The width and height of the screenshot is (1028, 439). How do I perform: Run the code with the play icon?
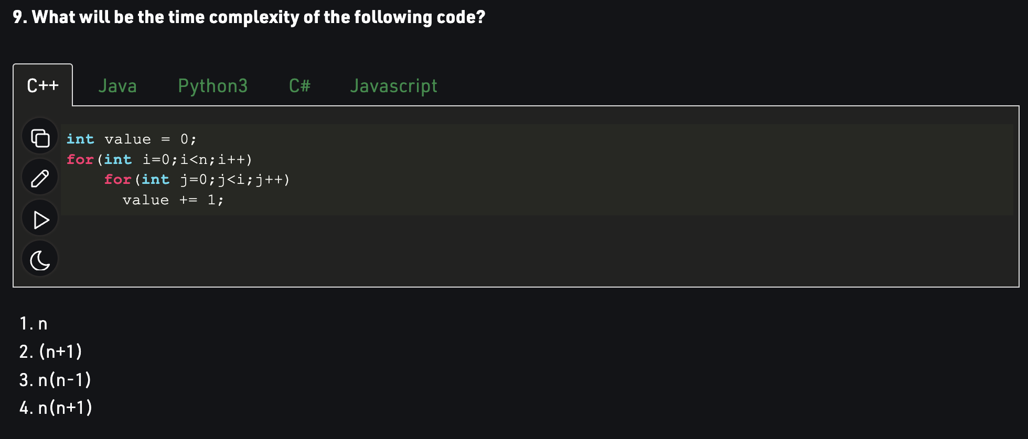pos(40,219)
